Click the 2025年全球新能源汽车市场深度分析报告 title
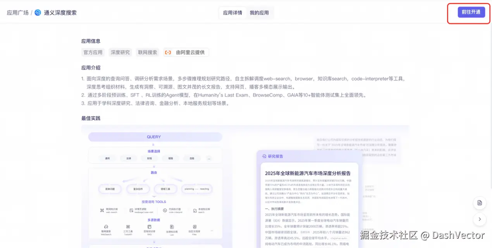This screenshot has height=248, width=492. coord(308,173)
